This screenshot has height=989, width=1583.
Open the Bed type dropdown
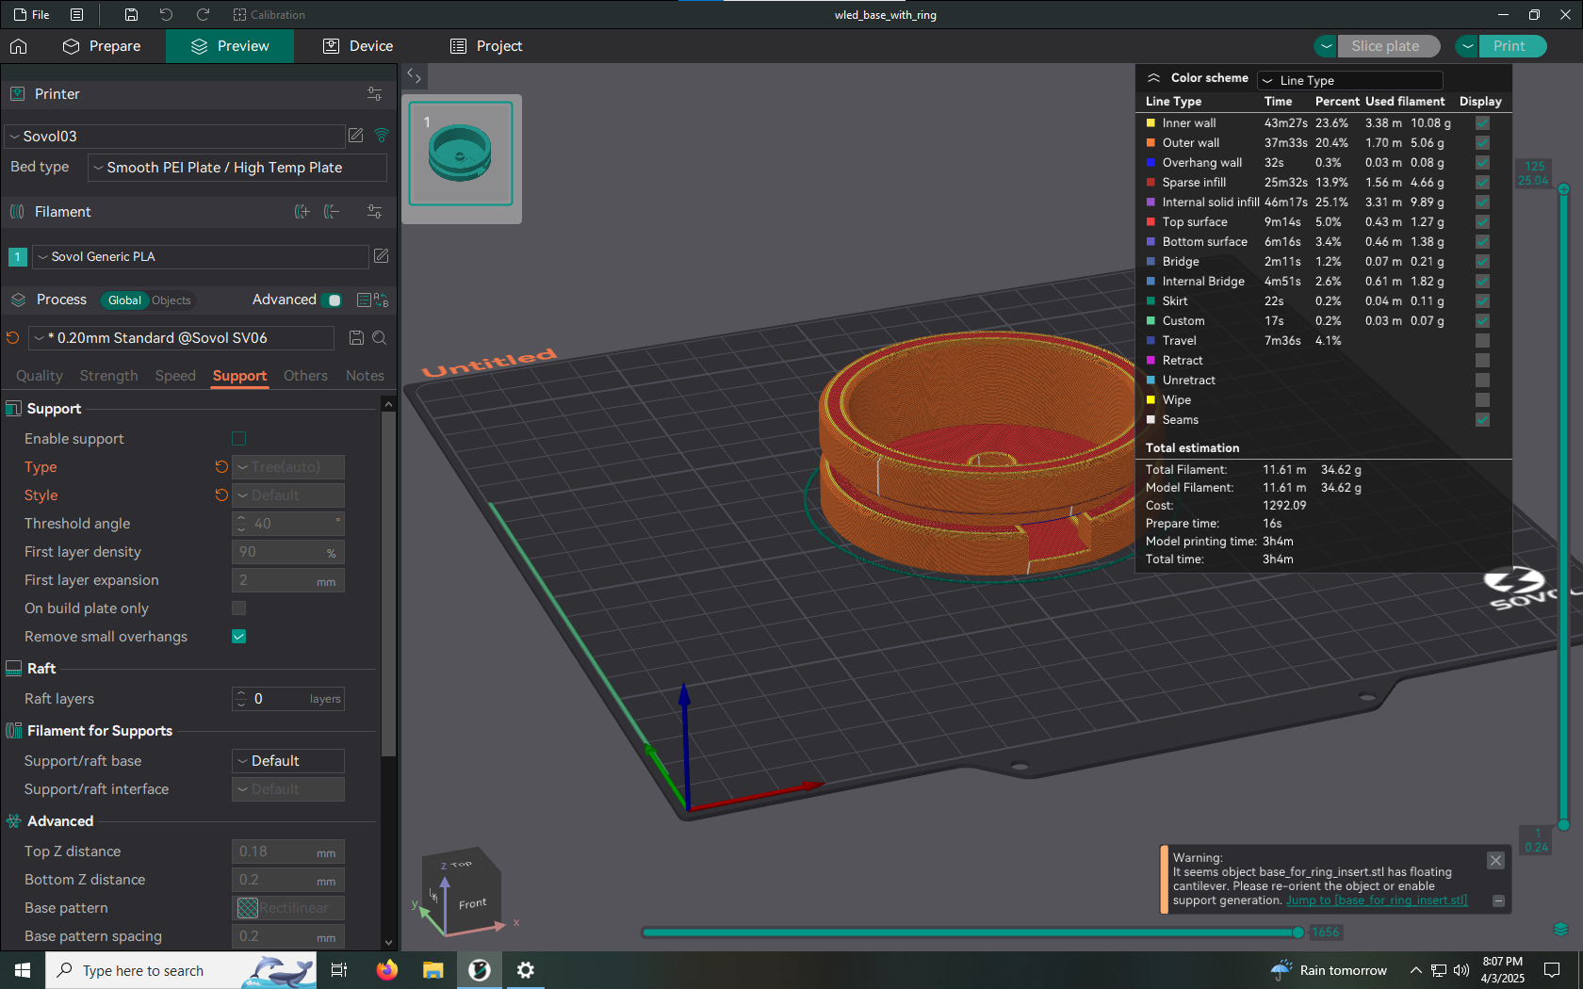[x=237, y=168]
